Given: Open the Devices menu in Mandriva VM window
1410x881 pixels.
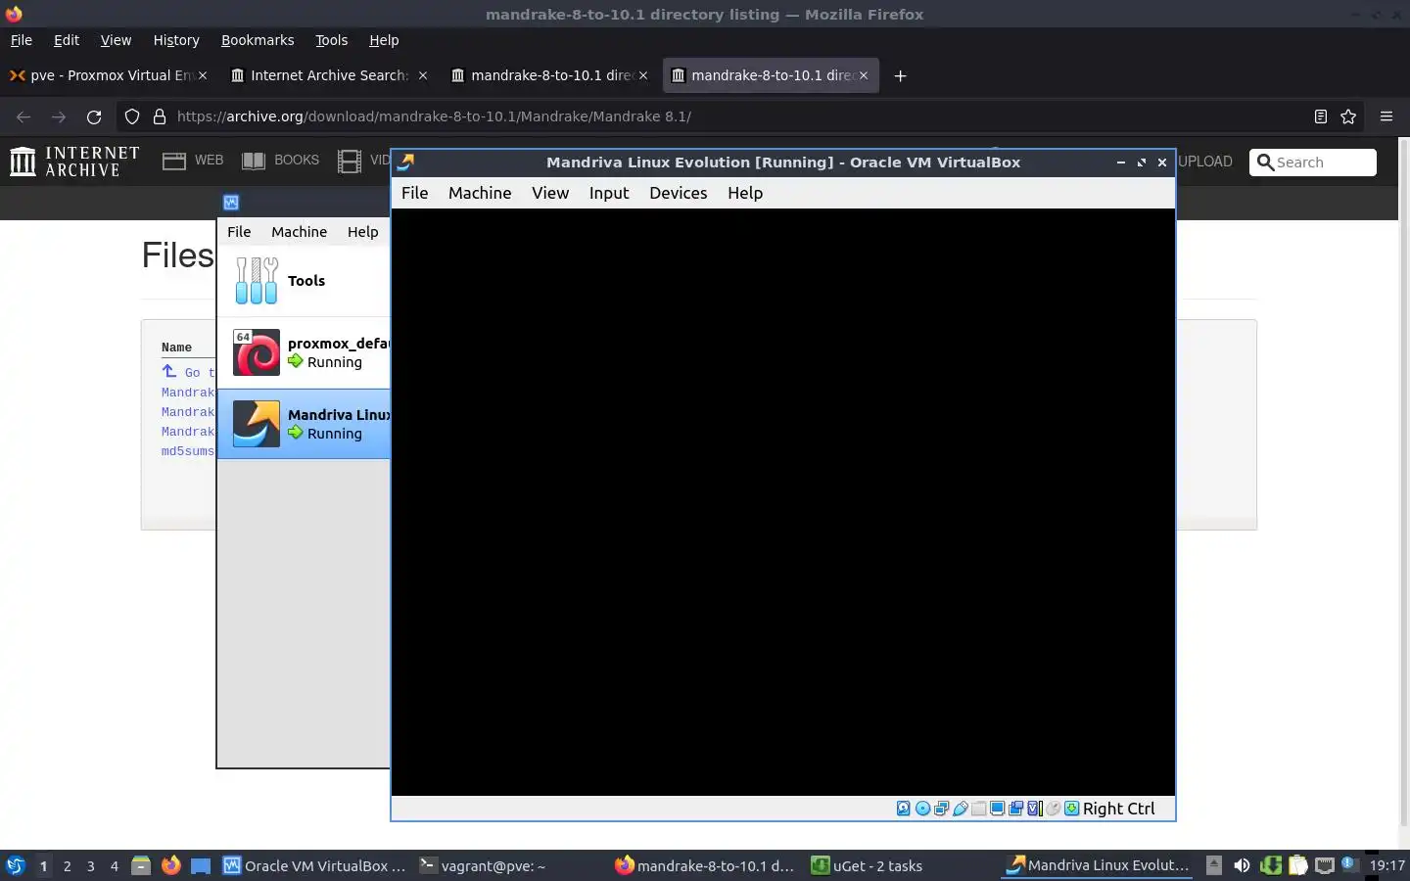Looking at the screenshot, I should (x=678, y=193).
